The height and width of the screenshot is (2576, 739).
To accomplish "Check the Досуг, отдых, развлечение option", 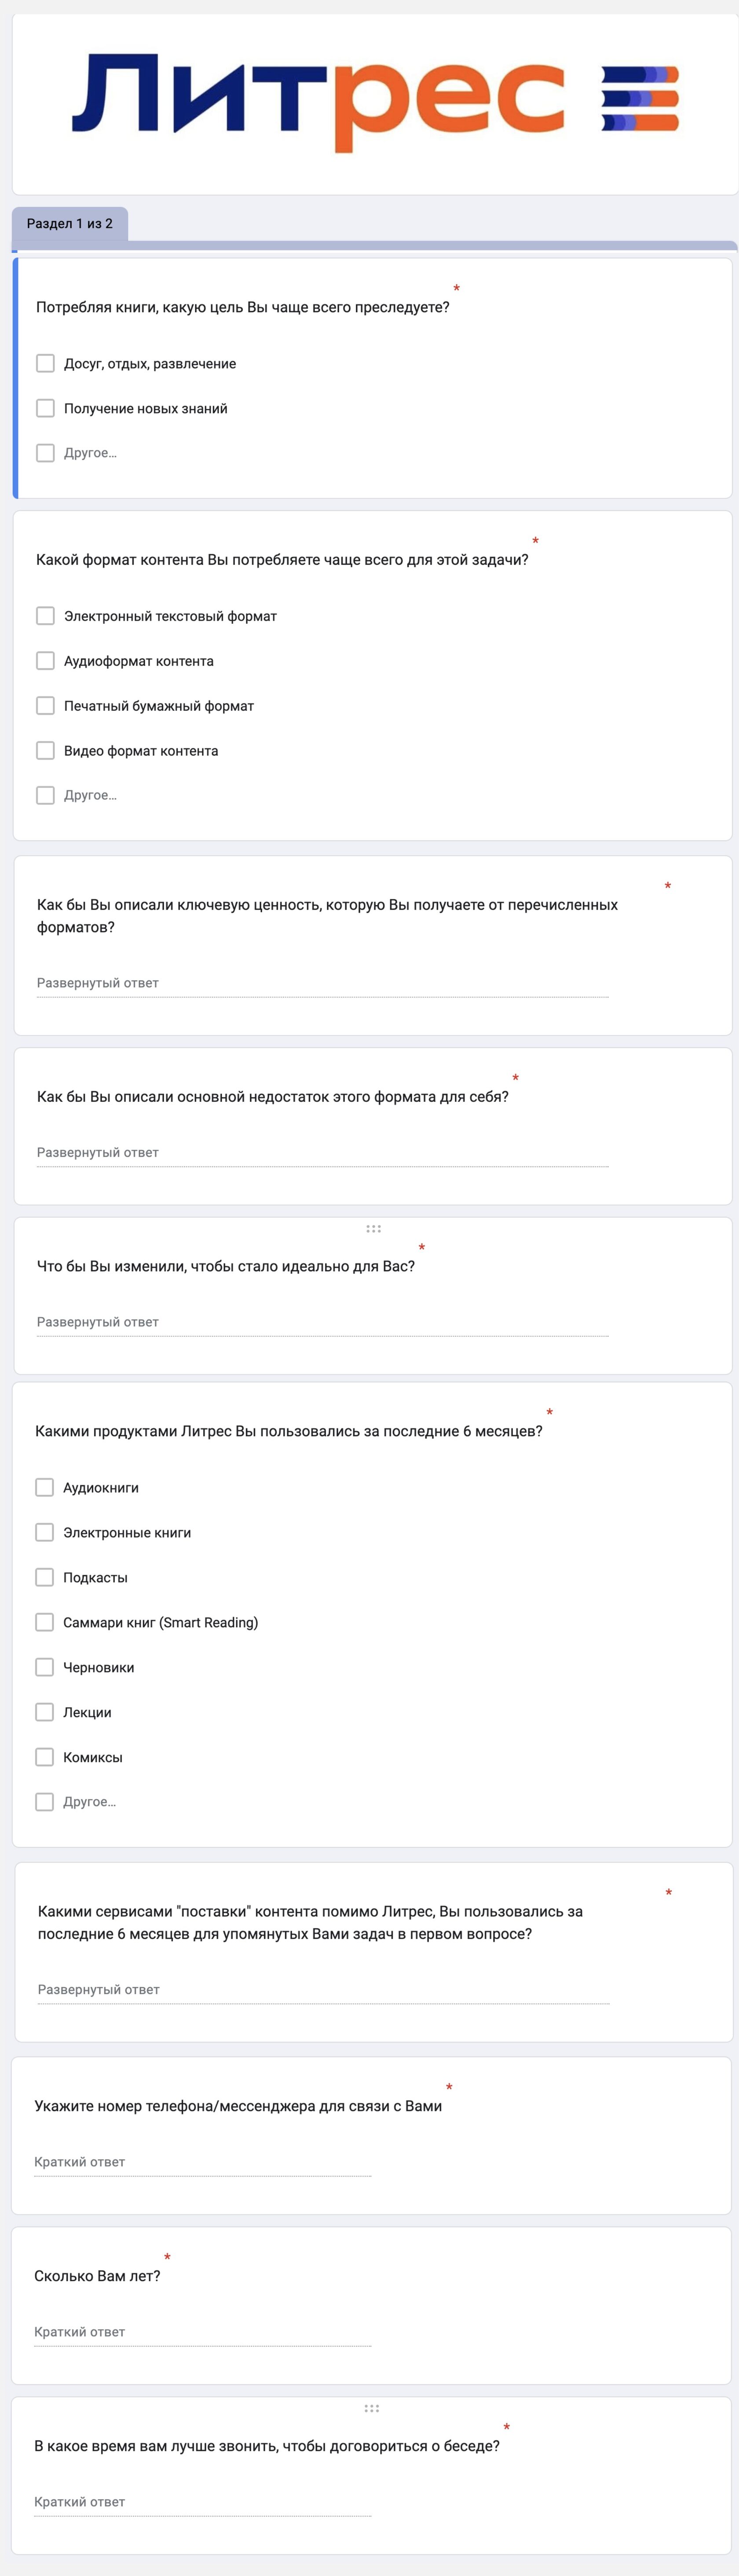I will pos(45,363).
